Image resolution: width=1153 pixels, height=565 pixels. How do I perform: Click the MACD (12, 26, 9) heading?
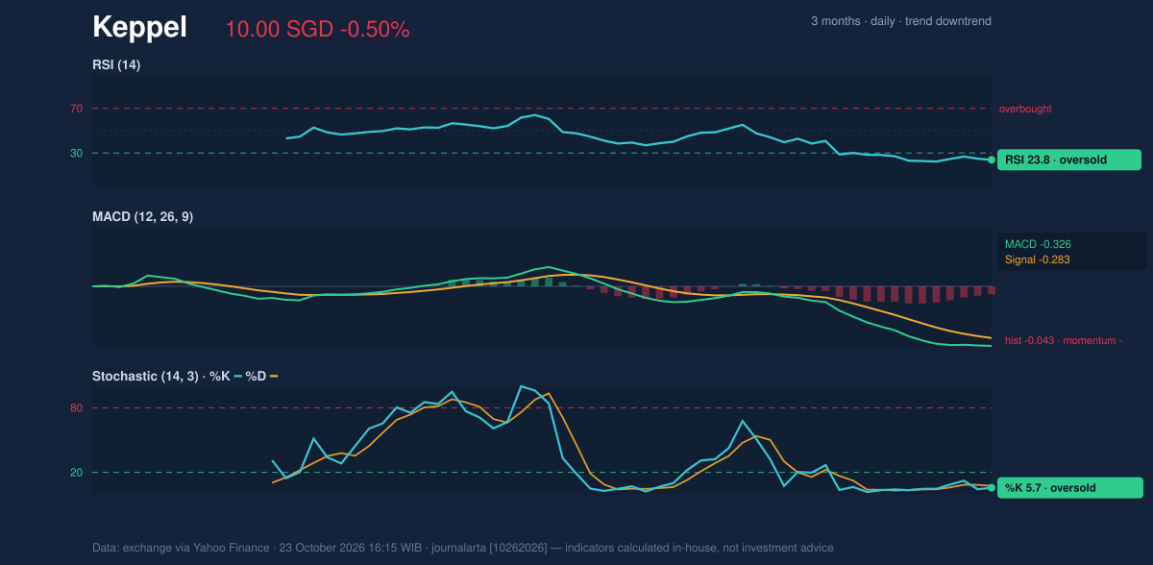point(142,217)
